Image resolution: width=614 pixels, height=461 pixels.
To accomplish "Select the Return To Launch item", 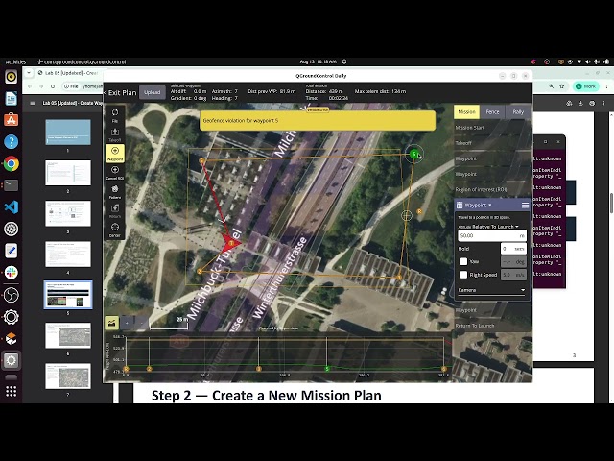I will (492, 326).
